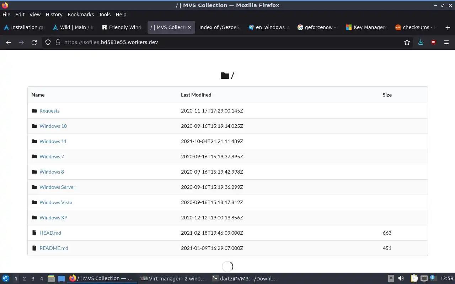Open the File menu

6,15
